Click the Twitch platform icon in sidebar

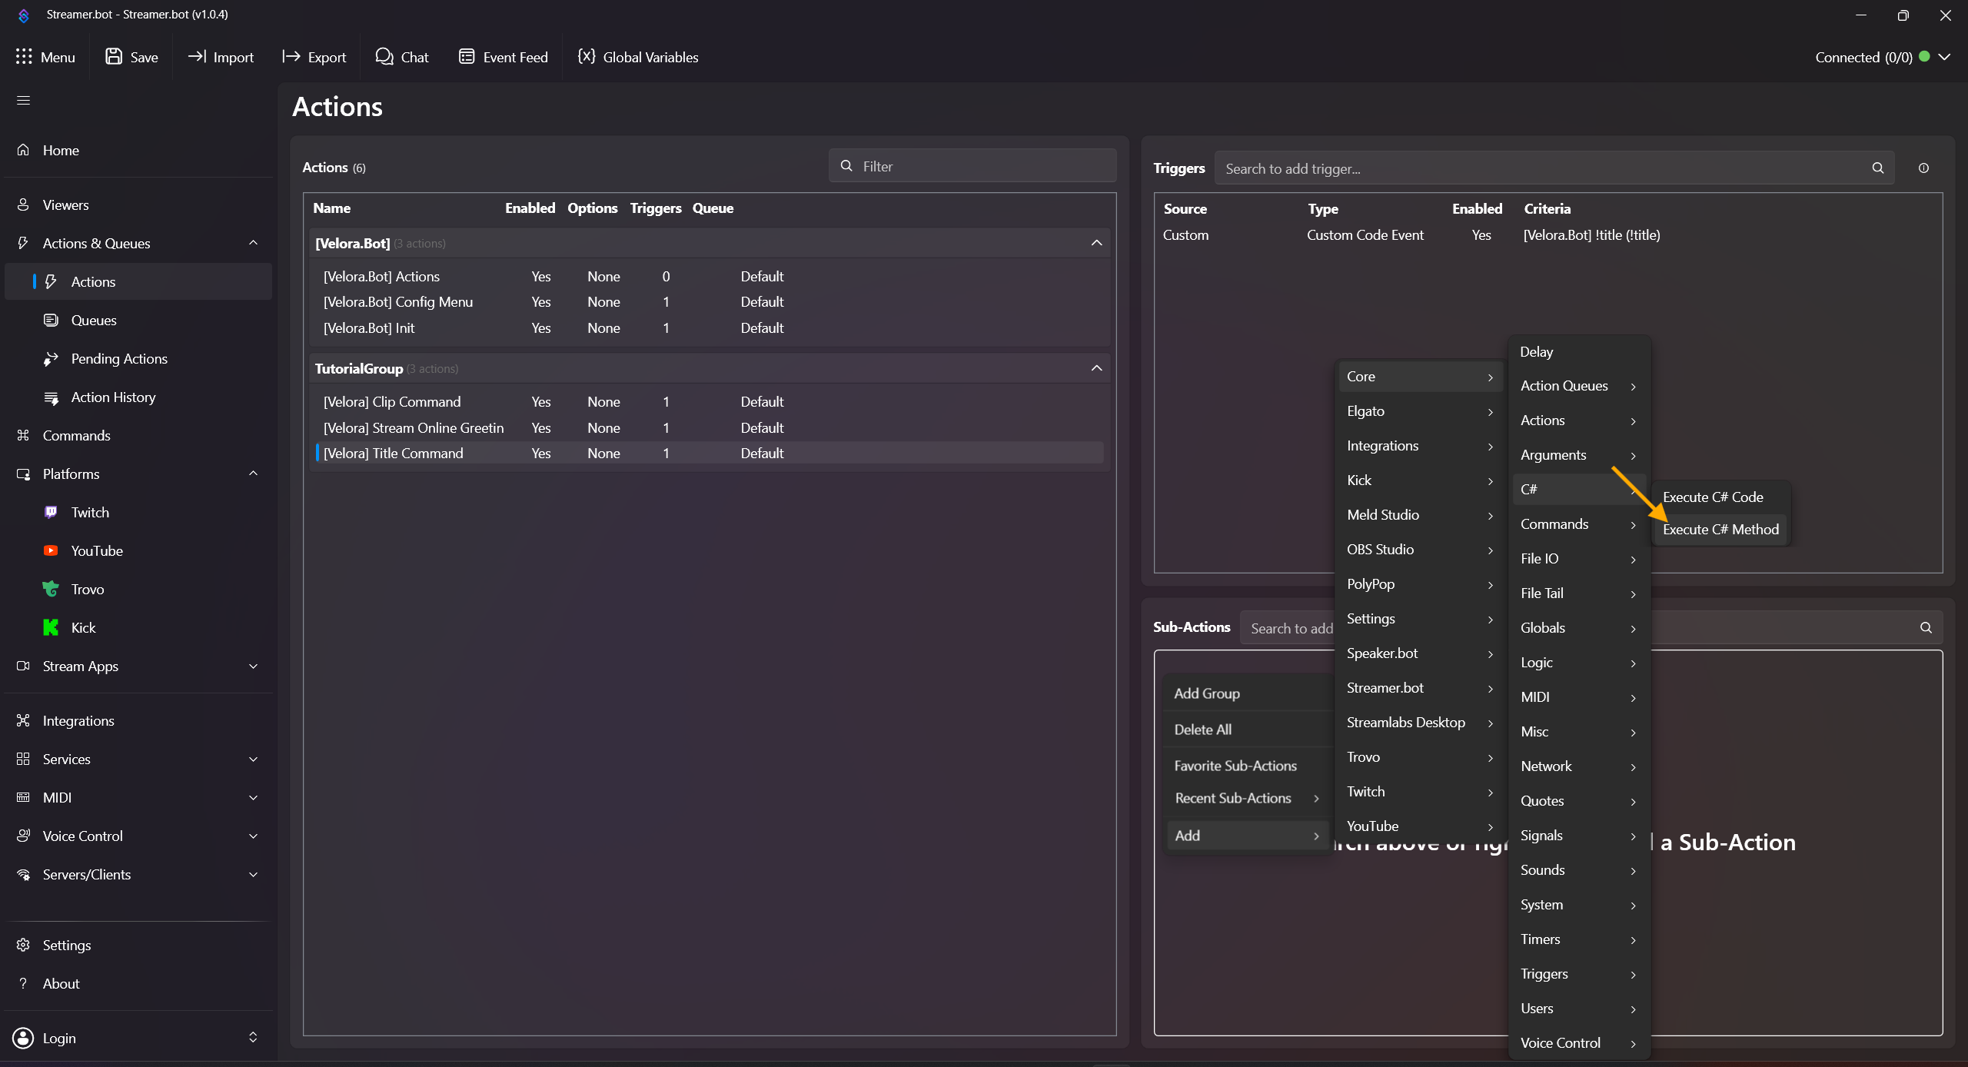click(51, 512)
